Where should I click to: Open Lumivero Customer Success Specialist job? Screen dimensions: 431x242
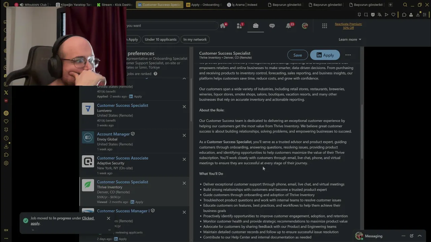[x=123, y=106]
